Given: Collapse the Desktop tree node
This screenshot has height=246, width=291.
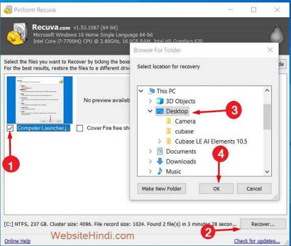Looking at the screenshot, I should click(150, 111).
